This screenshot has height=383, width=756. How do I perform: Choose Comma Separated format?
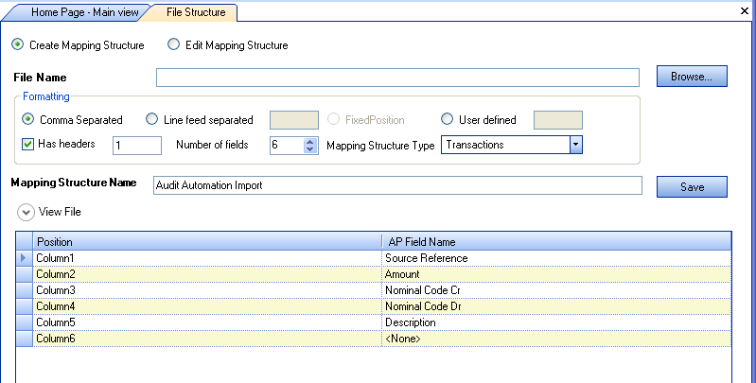28,119
